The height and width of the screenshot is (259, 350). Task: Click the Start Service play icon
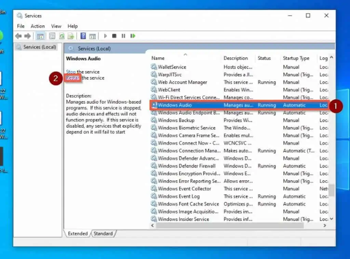tap(105, 36)
